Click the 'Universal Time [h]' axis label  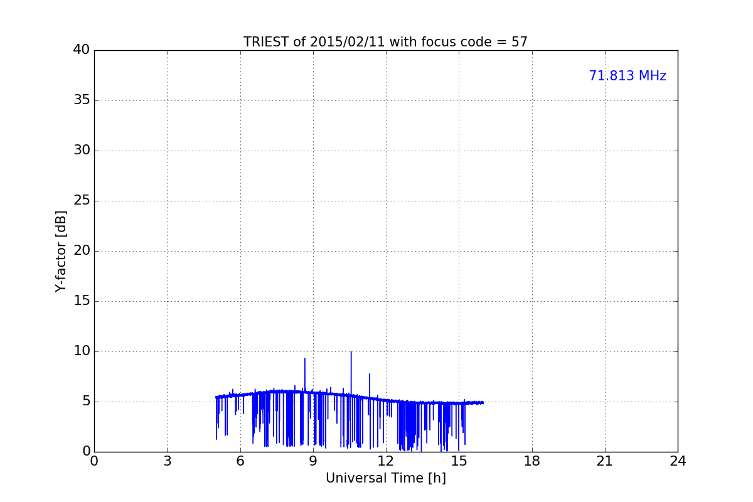[385, 478]
